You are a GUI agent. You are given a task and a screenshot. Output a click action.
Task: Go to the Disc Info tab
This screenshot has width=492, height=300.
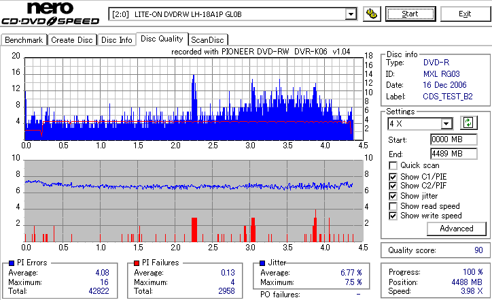(116, 40)
